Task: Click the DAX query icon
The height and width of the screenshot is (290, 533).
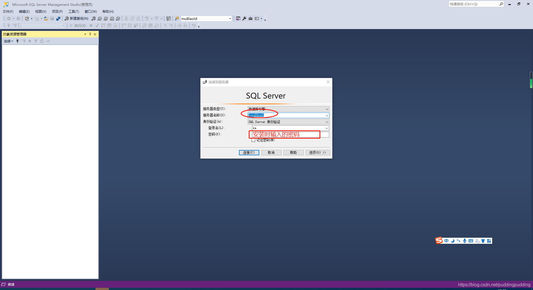Action: [x=118, y=19]
